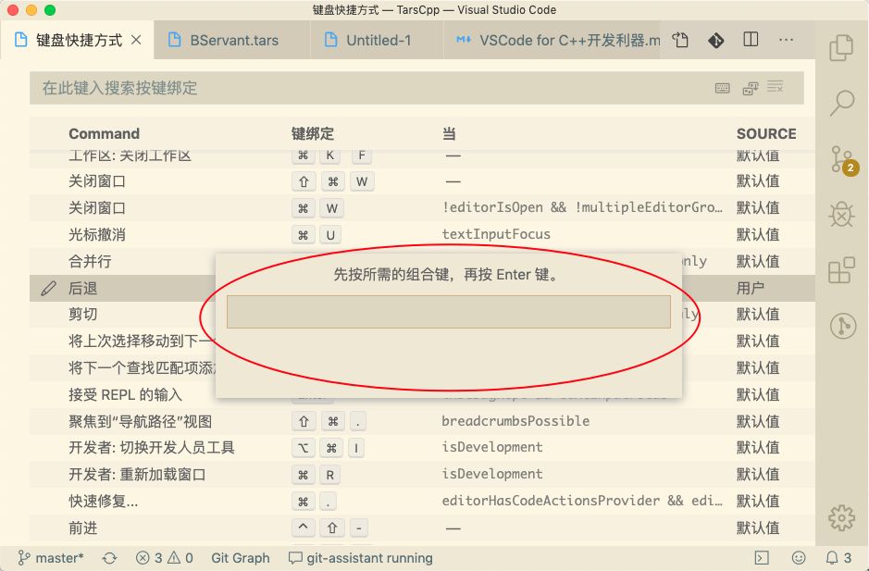Split the editor using the split icon
This screenshot has width=869, height=571.
[x=751, y=40]
